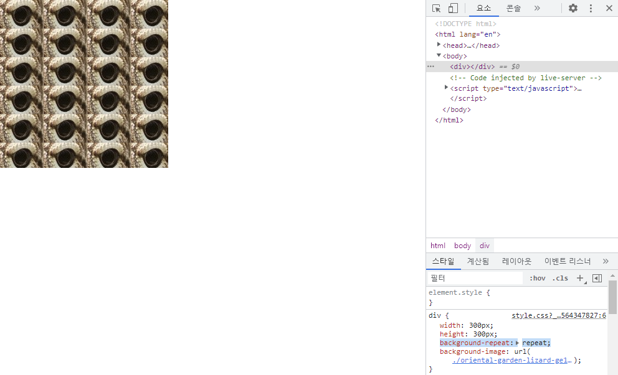Select the live-server comment node
Image resolution: width=618 pixels, height=375 pixels.
(x=526, y=78)
